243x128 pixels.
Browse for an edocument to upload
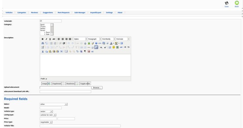[x=97, y=88]
